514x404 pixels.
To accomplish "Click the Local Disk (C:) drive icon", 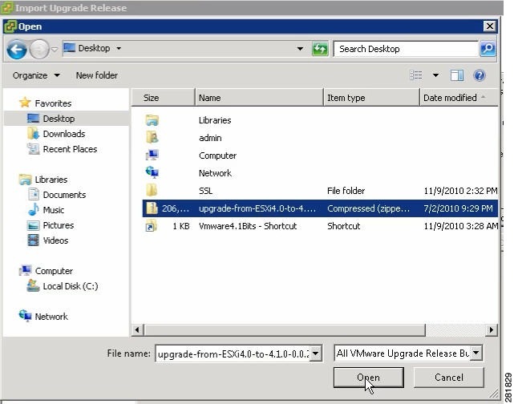I will click(33, 285).
